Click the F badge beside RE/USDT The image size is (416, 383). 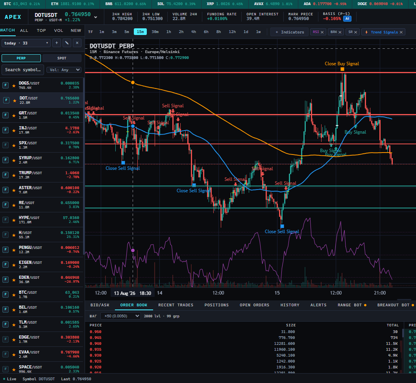[x=5, y=204]
